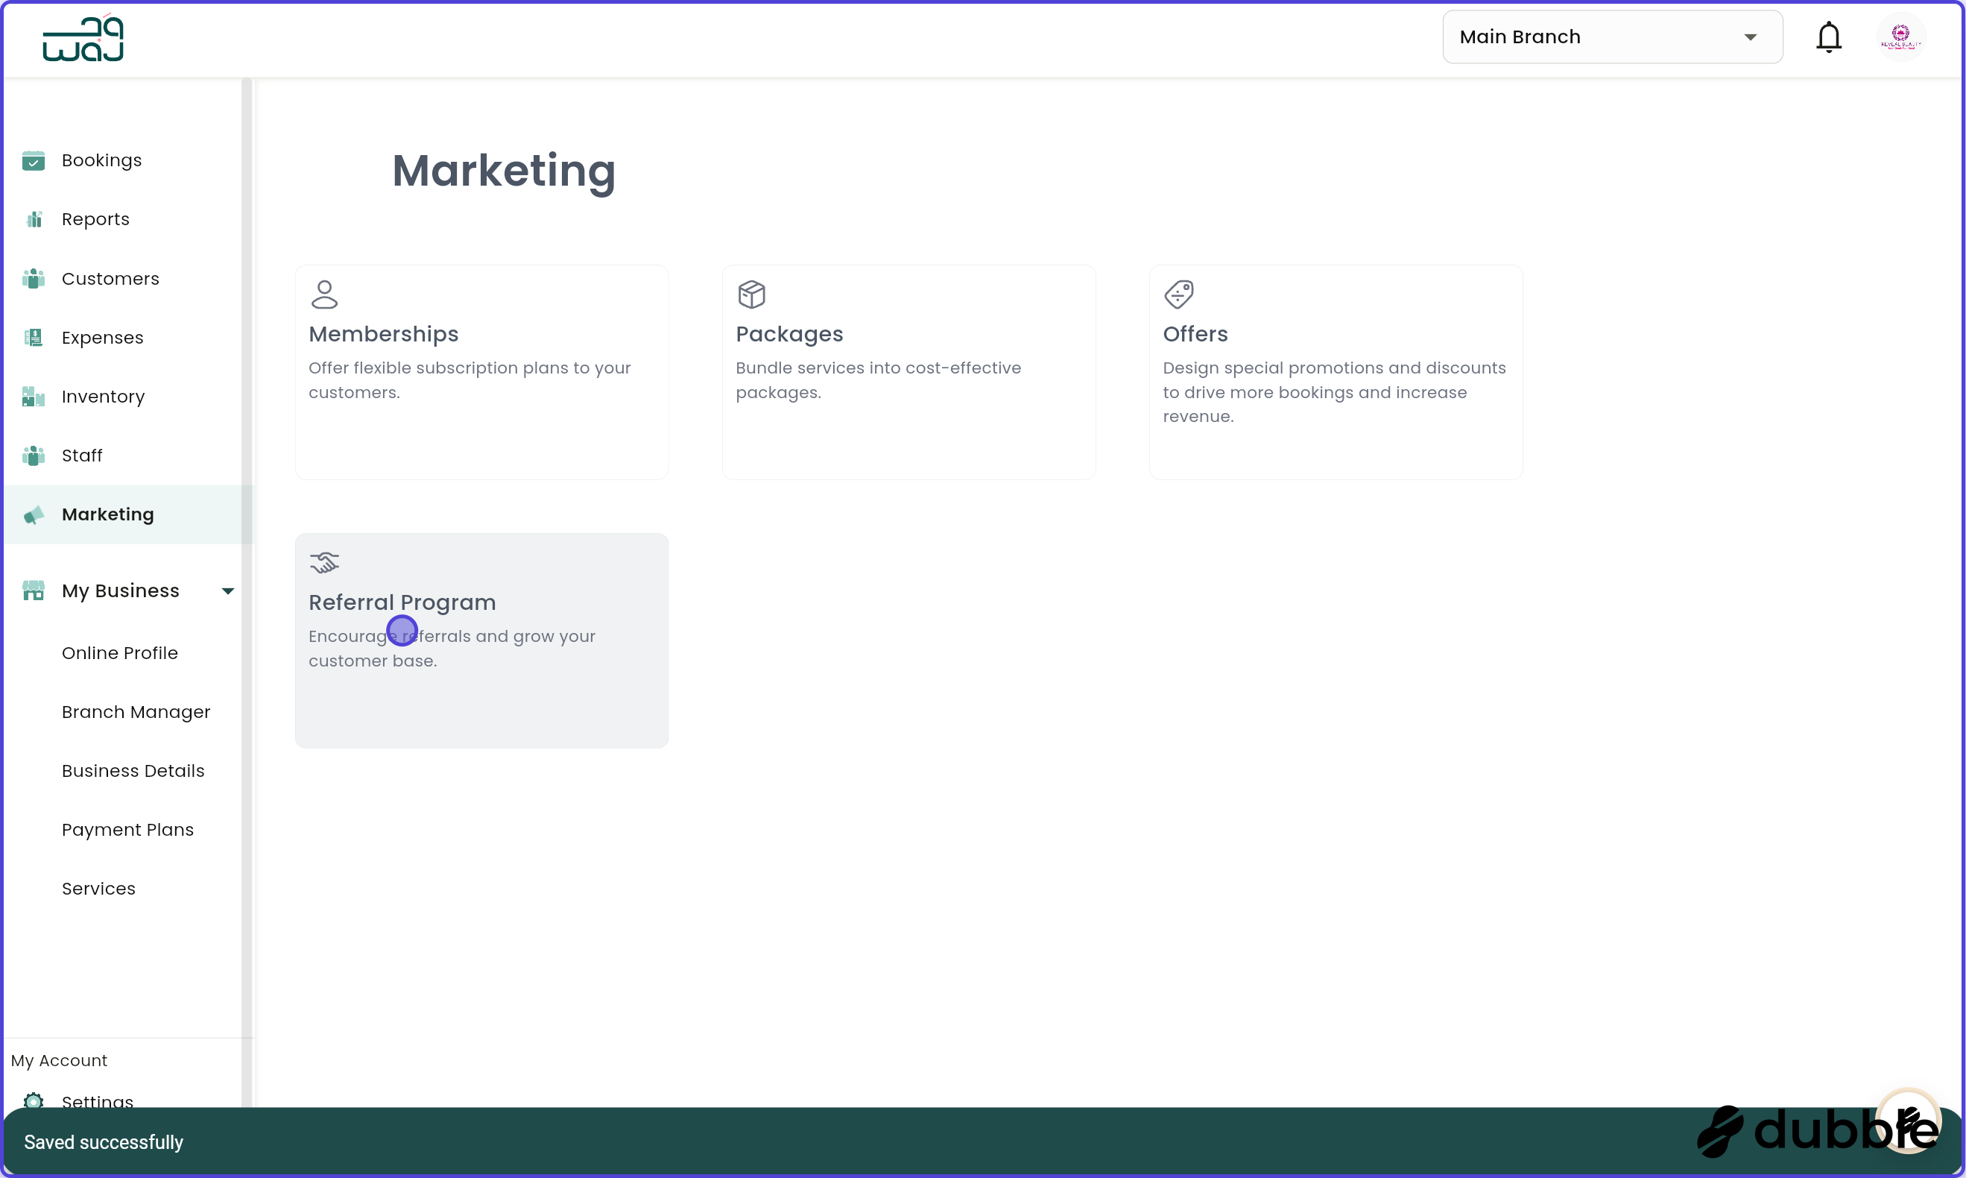Open the Referral Program card

pos(481,640)
